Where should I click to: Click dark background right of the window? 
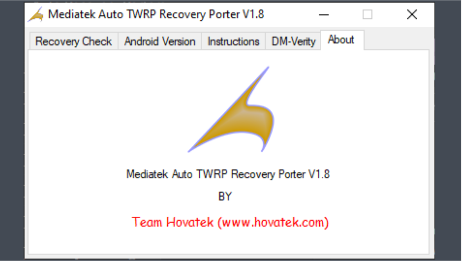(x=448, y=130)
